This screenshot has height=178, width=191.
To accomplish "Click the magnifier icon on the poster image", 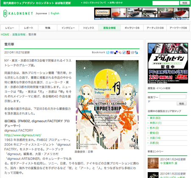I will tap(137, 147).
